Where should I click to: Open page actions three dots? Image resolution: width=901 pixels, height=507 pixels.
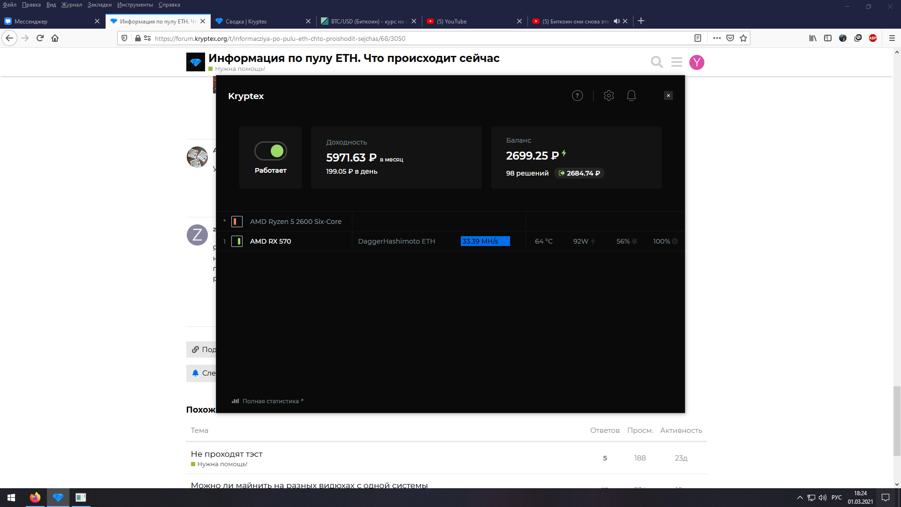coord(717,38)
